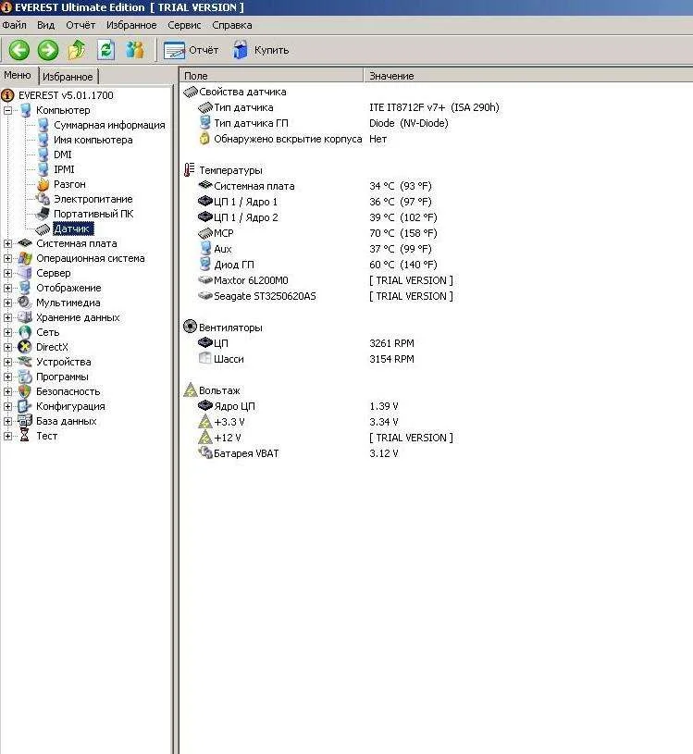Select the DMI tree item
The width and height of the screenshot is (693, 754).
point(63,155)
